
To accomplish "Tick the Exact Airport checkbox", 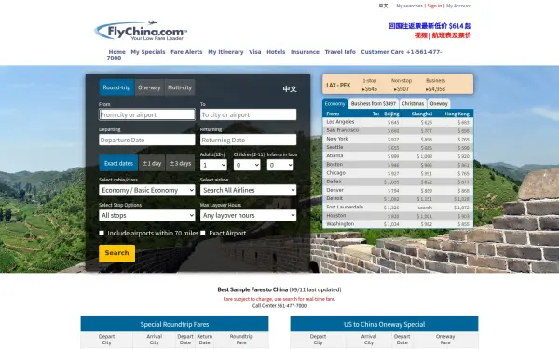I will pyautogui.click(x=203, y=233).
